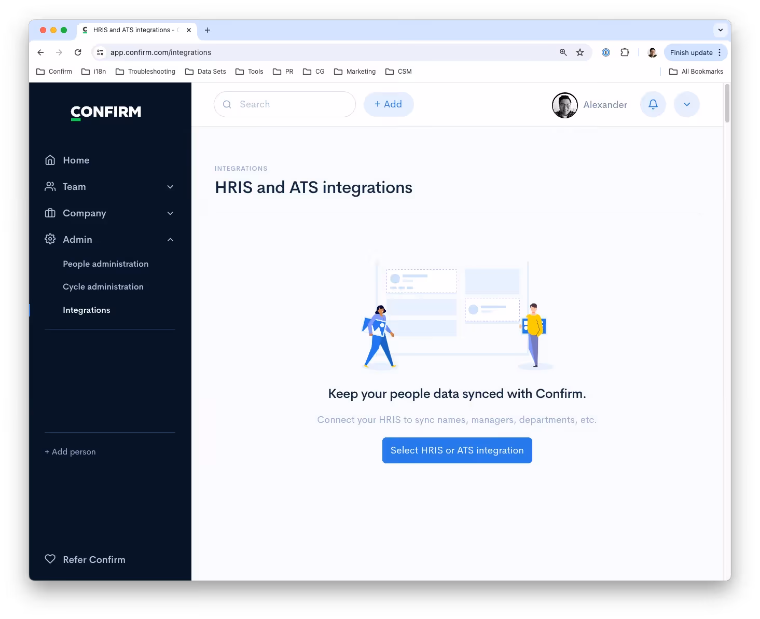This screenshot has width=760, height=619.
Task: Collapse the Admin menu chevron
Action: pyautogui.click(x=170, y=240)
